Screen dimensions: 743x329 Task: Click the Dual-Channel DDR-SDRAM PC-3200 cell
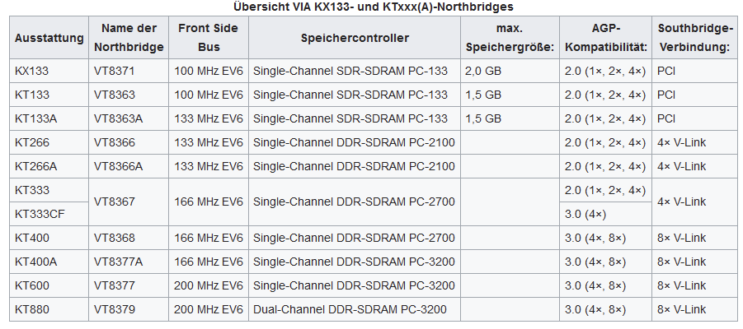click(x=353, y=309)
